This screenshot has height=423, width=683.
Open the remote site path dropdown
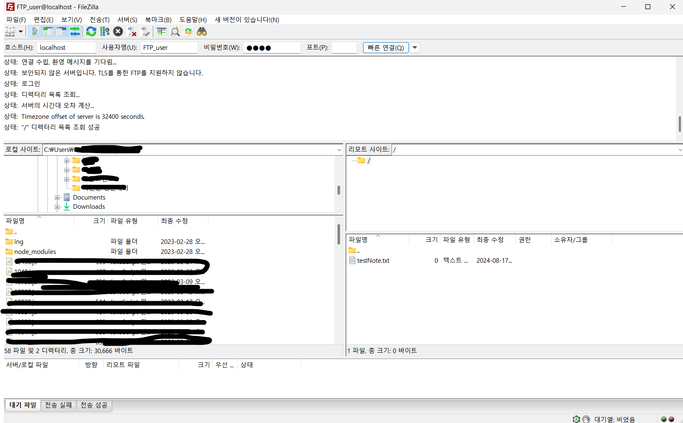[x=680, y=150]
